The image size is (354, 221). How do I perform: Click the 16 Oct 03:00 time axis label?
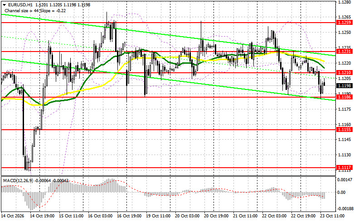coord(100,216)
